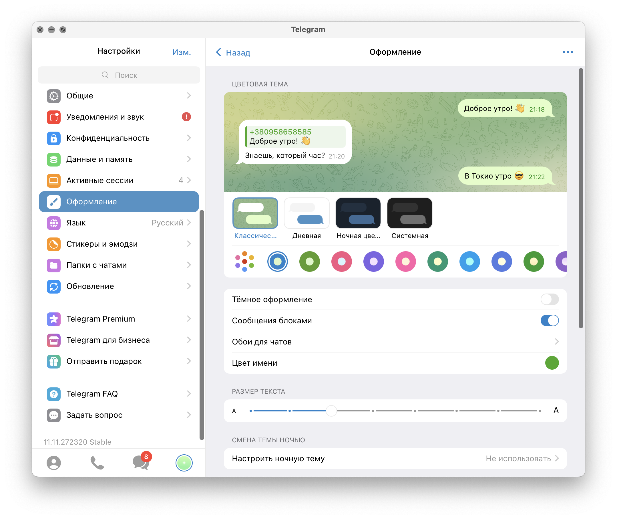Click the large A text size label
The height and width of the screenshot is (519, 617).
coord(556,411)
